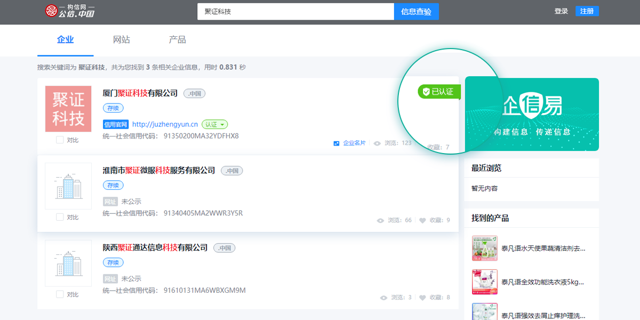Open 厦门聚证科技有限公司 company title
640x320 pixels.
[x=140, y=93]
